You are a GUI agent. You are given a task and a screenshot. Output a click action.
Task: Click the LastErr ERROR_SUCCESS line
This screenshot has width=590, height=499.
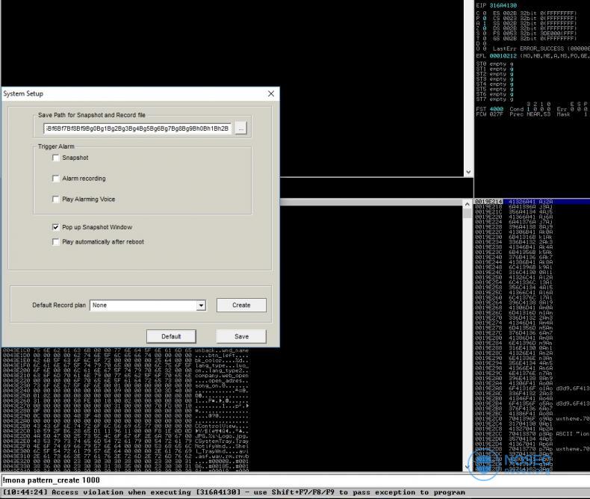pyautogui.click(x=541, y=49)
